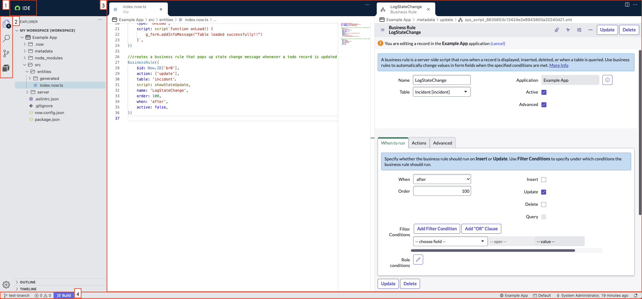Screen dimensions: 642x299
Task: Open the Explorer more actions ellipsis
Action: pyautogui.click(x=100, y=20)
